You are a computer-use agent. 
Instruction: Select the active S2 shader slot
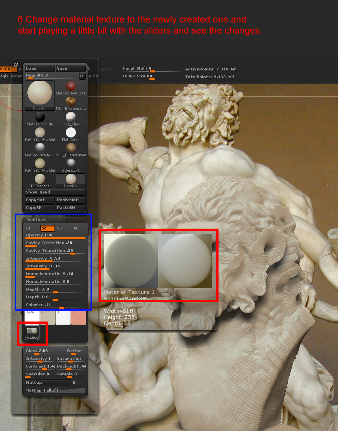[47, 228]
